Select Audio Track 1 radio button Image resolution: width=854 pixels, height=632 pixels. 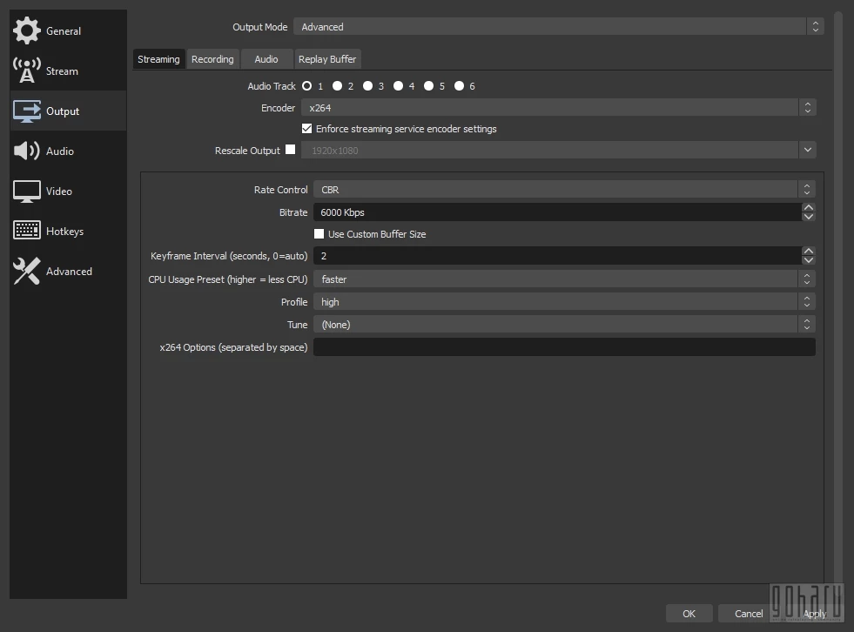click(307, 86)
